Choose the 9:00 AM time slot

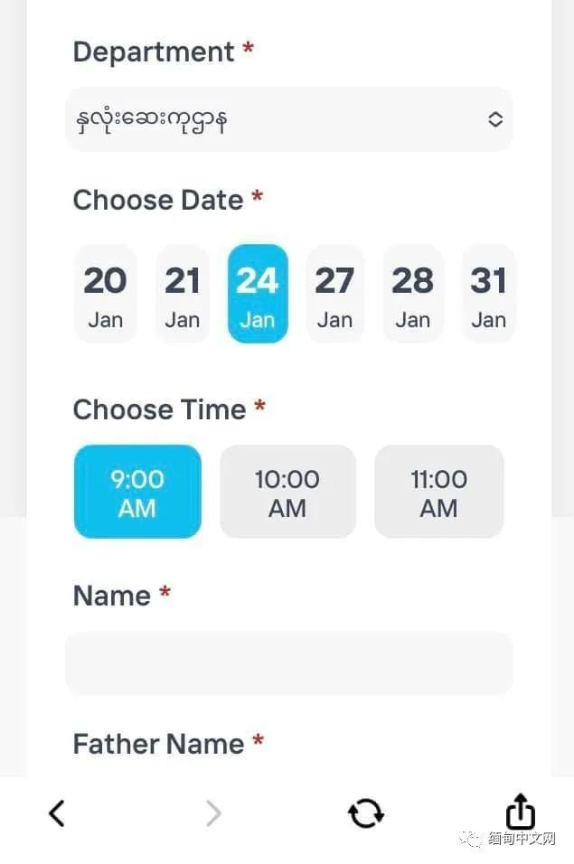pyautogui.click(x=137, y=492)
